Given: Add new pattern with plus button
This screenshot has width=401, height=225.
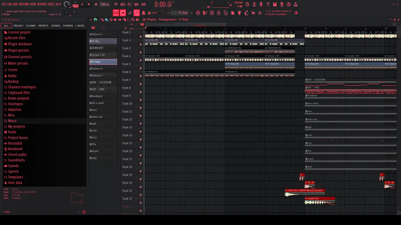Looking at the screenshot, I should point(192,13).
